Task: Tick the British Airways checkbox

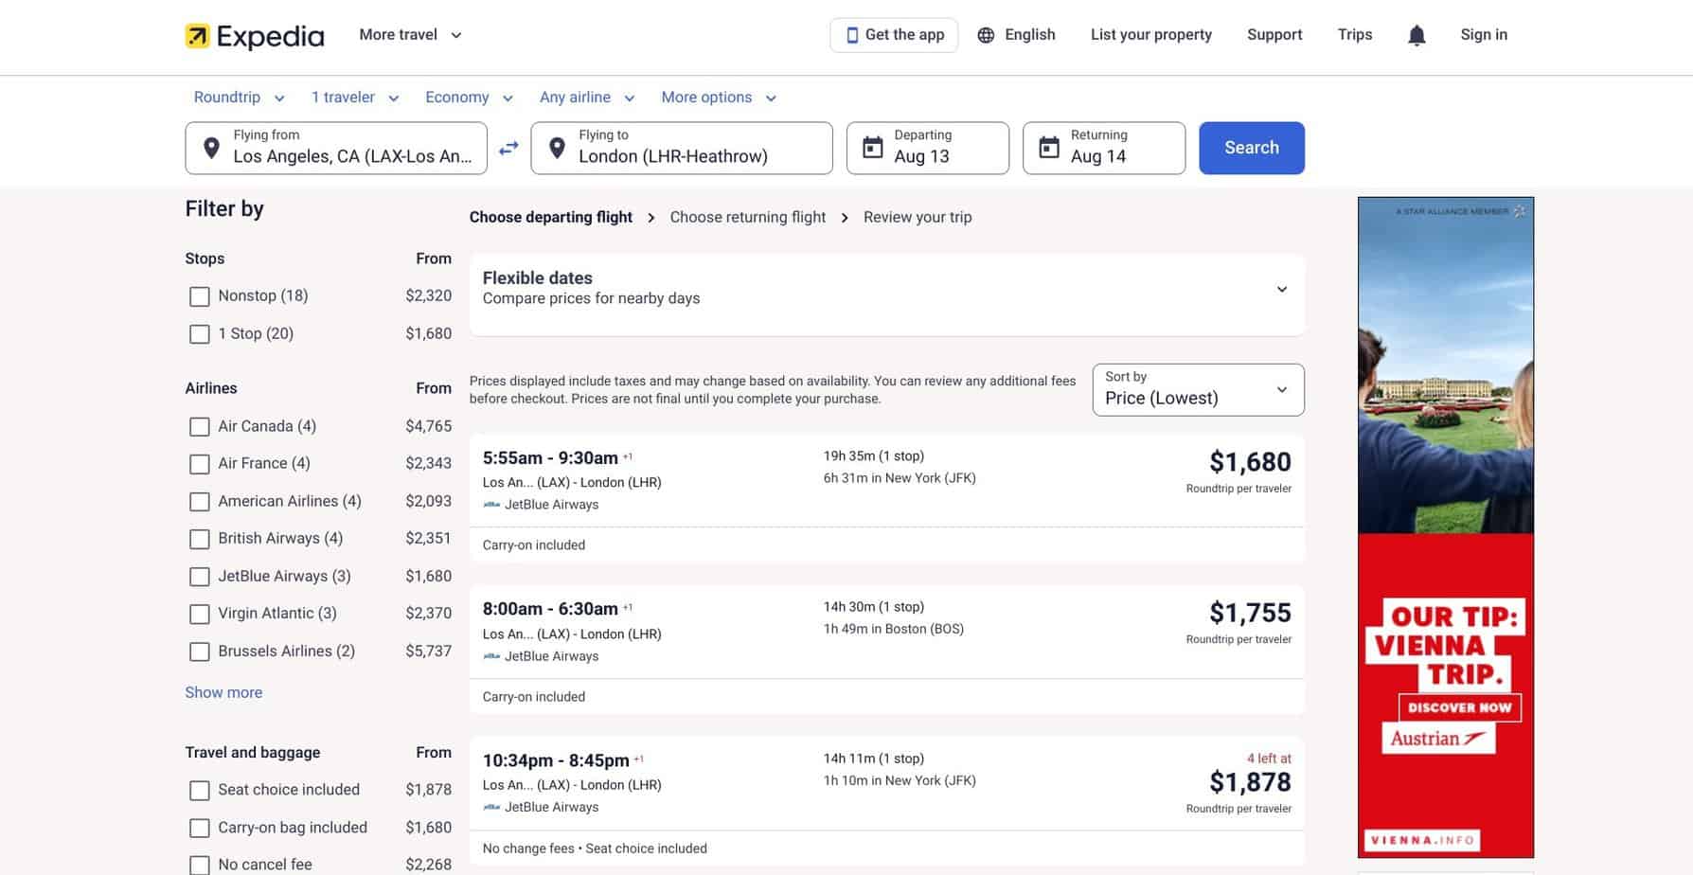Action: coord(199,539)
